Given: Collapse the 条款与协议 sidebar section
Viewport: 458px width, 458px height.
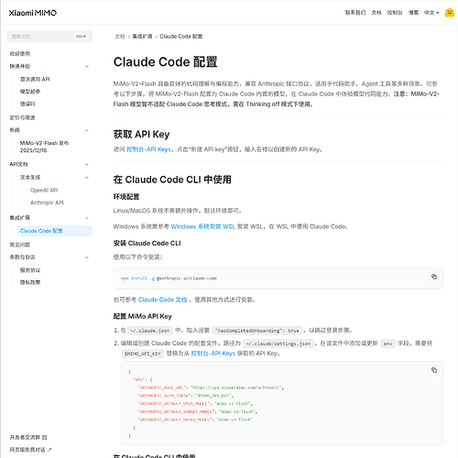Looking at the screenshot, I should (x=87, y=257).
